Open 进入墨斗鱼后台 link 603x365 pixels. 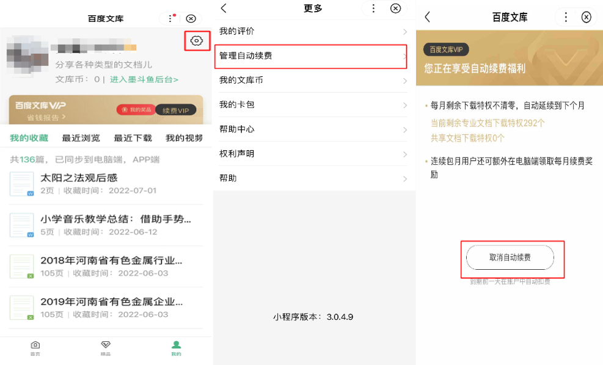144,79
